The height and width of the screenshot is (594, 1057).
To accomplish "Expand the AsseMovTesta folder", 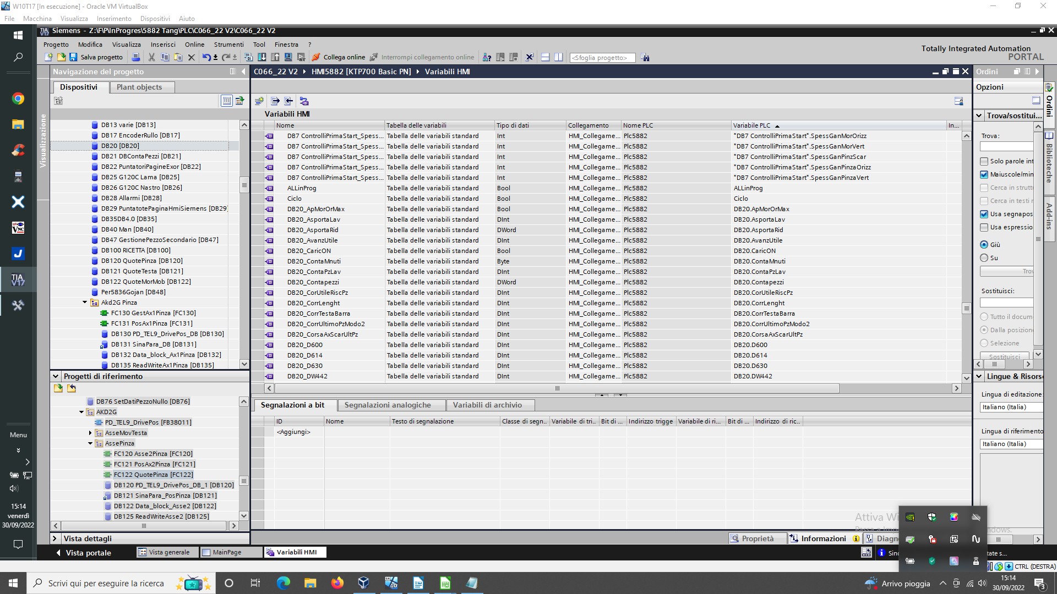I will [90, 433].
